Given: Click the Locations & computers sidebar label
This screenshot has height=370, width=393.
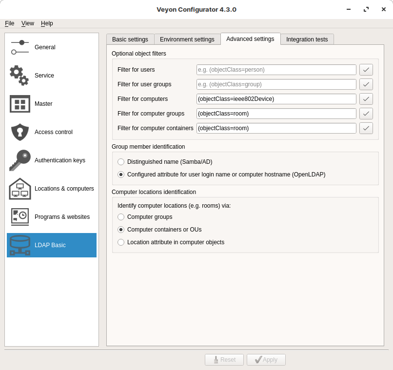Looking at the screenshot, I should tap(64, 189).
